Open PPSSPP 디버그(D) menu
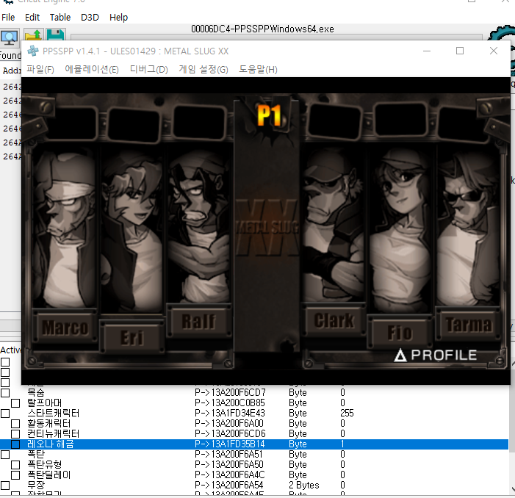This screenshot has width=515, height=498. (x=149, y=69)
